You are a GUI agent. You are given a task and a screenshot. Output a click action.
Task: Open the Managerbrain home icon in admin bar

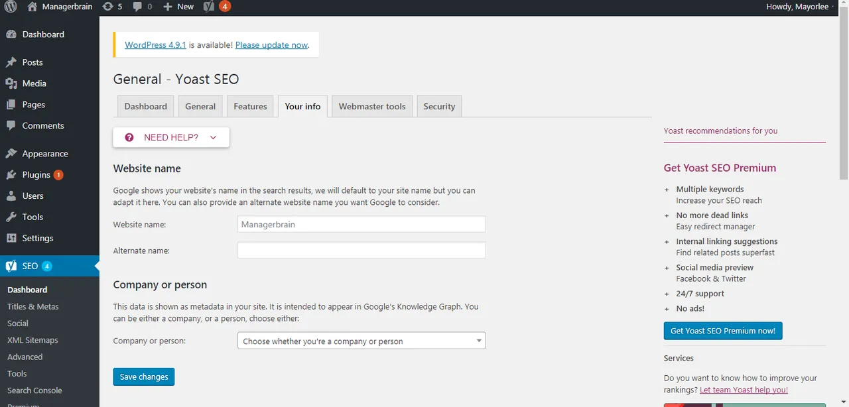pos(33,7)
